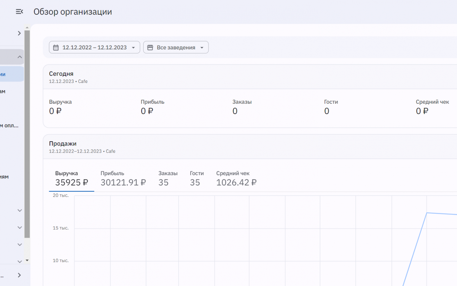Click the "Сегодня" card heading
The image size is (457, 286).
[61, 74]
